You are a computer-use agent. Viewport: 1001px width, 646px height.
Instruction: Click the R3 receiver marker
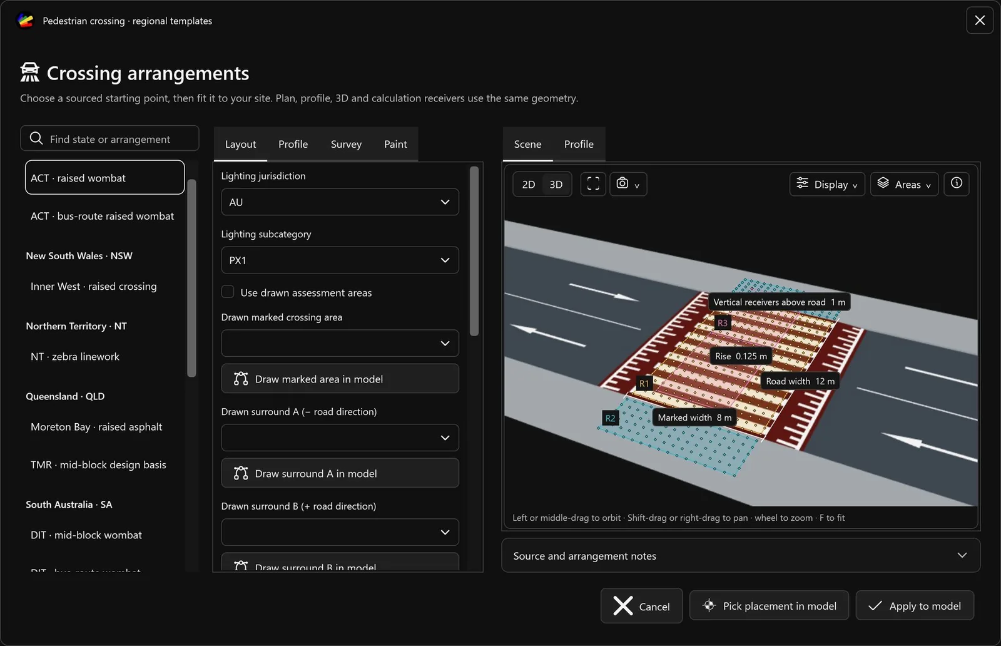pyautogui.click(x=723, y=323)
